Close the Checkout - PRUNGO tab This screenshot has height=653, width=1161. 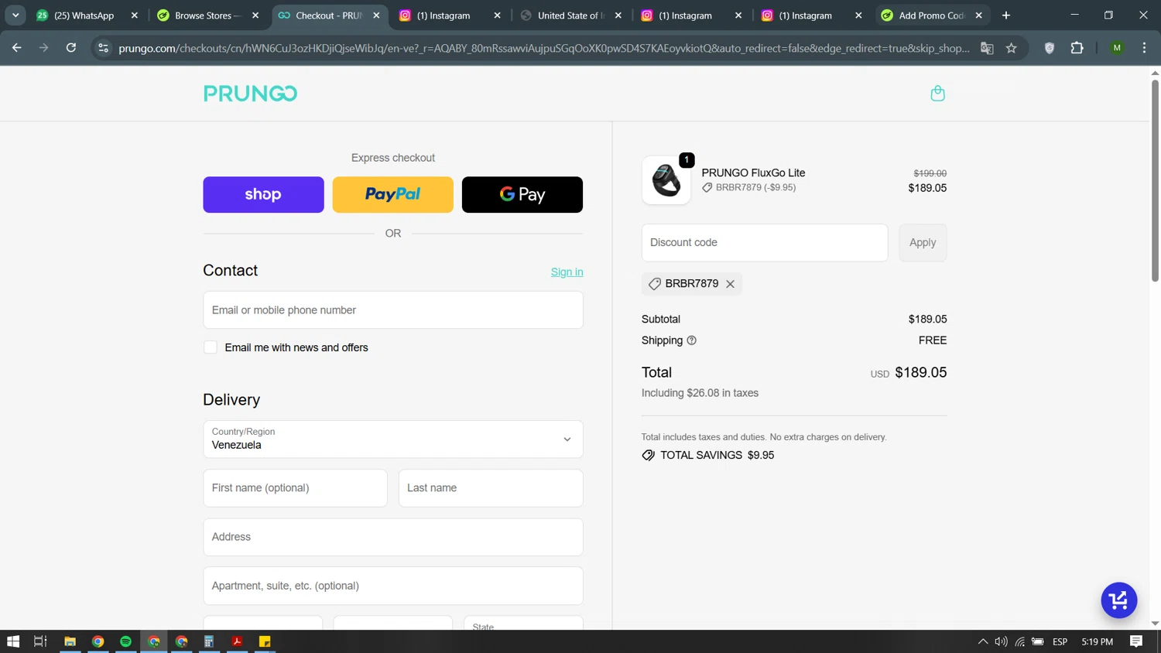click(x=377, y=15)
